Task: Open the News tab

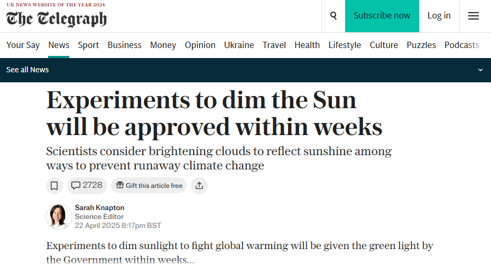Action: coord(59,45)
